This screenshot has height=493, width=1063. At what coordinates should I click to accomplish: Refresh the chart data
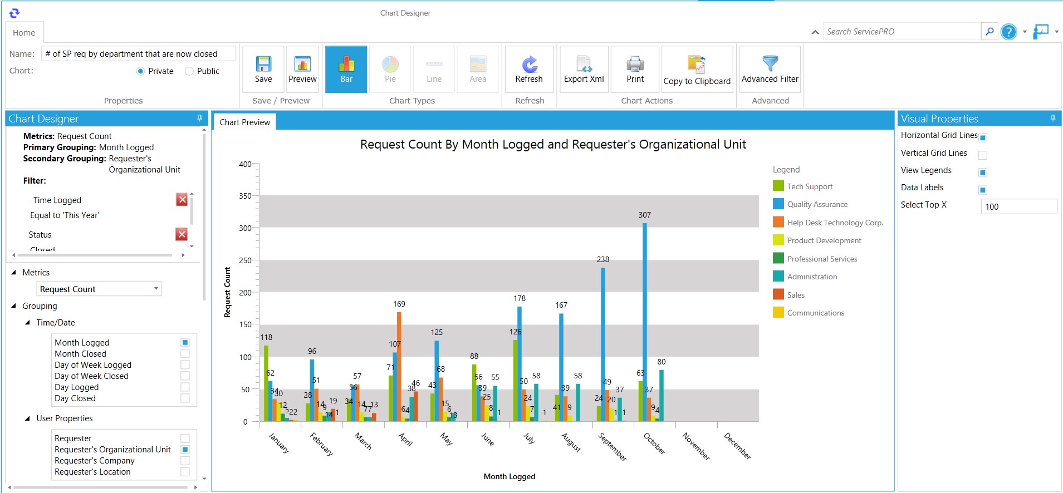[x=528, y=70]
